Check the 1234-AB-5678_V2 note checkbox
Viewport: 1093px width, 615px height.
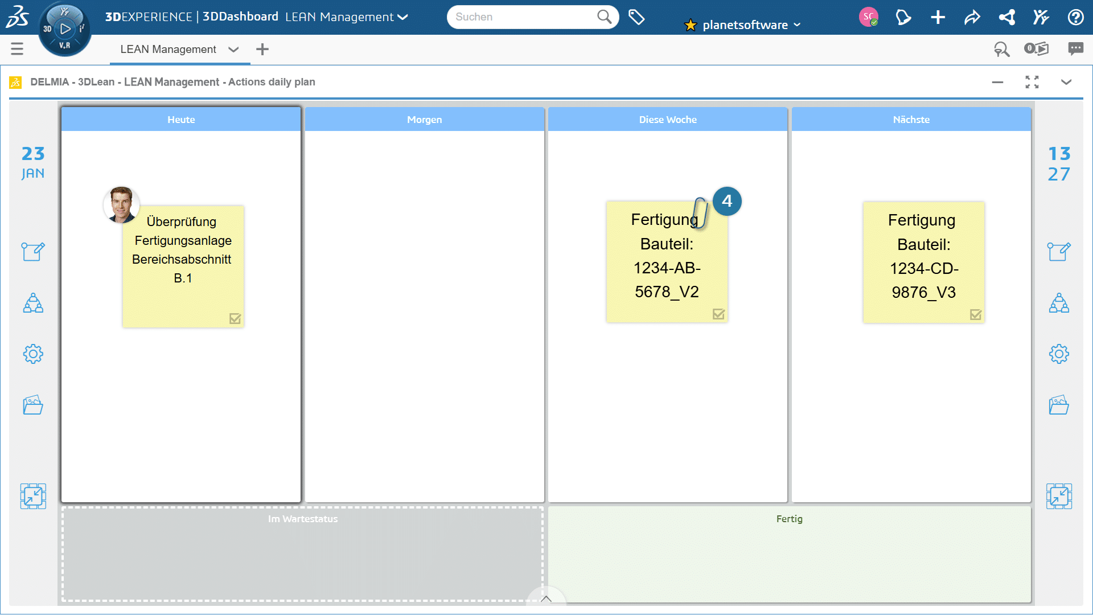tap(718, 314)
